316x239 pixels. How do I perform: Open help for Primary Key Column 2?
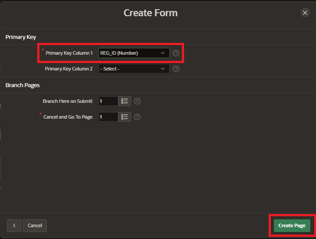176,69
